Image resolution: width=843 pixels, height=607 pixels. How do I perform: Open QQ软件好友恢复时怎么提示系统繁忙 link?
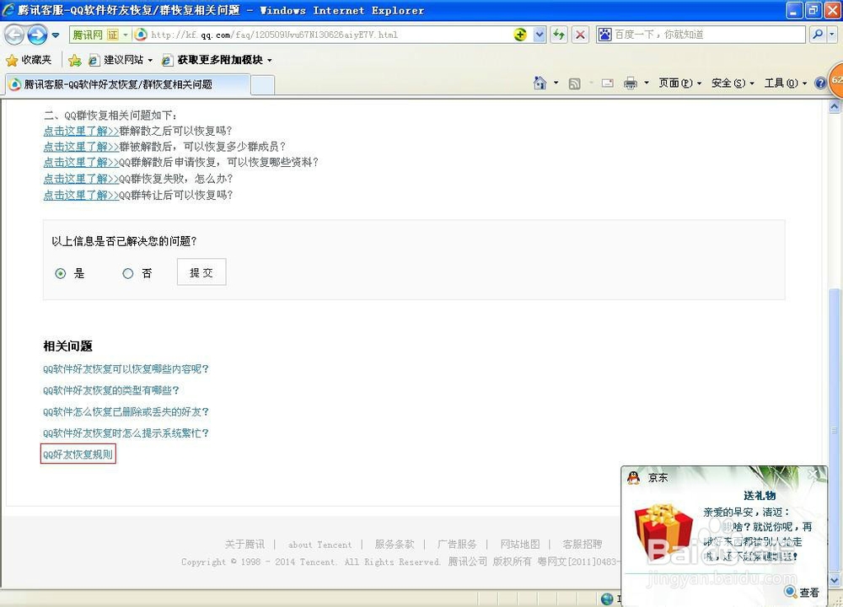click(x=126, y=432)
